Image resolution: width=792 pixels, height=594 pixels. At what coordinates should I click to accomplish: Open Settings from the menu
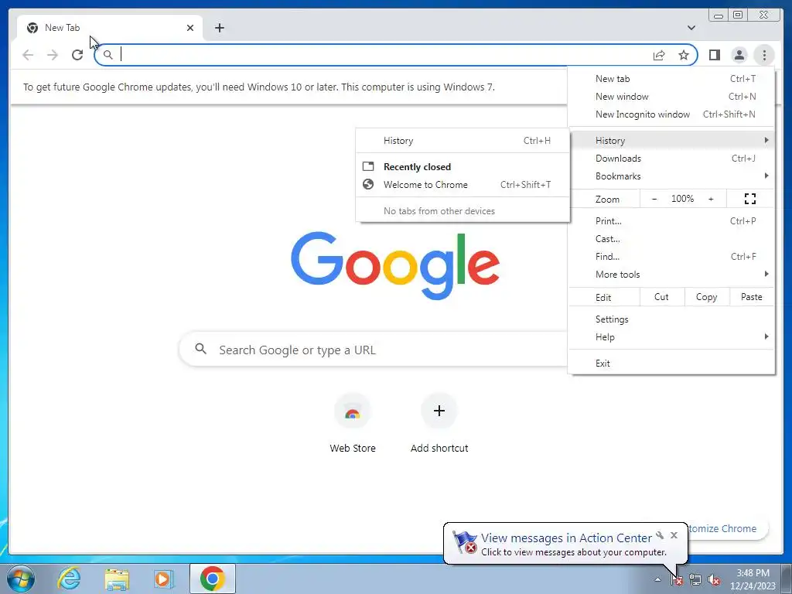(671, 319)
